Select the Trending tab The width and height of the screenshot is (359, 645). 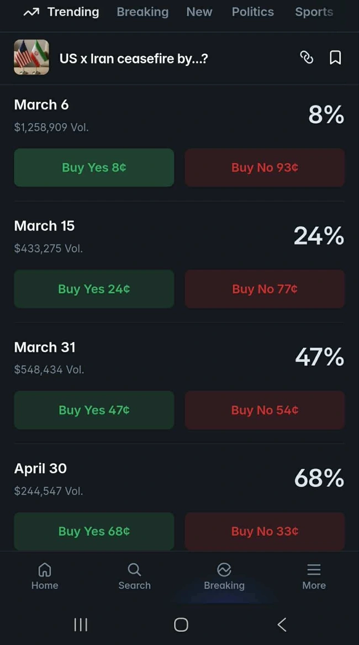(62, 12)
